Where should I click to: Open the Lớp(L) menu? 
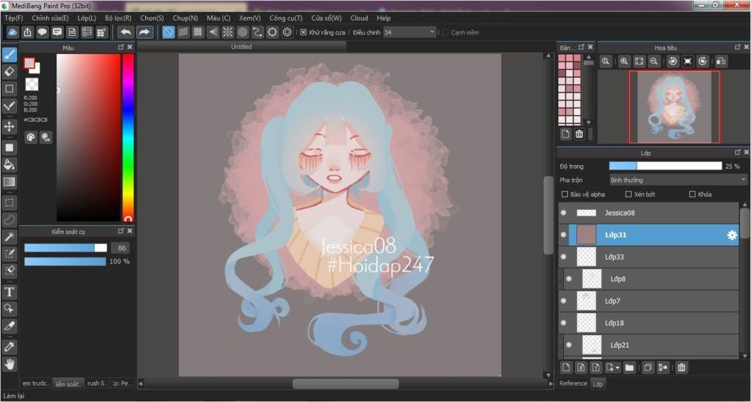coord(87,18)
